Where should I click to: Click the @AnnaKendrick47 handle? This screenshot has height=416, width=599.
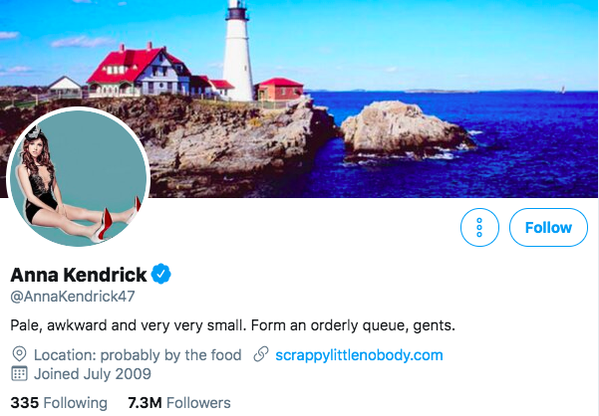[x=72, y=297]
